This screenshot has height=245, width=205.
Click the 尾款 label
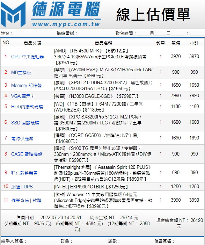click(114, 241)
